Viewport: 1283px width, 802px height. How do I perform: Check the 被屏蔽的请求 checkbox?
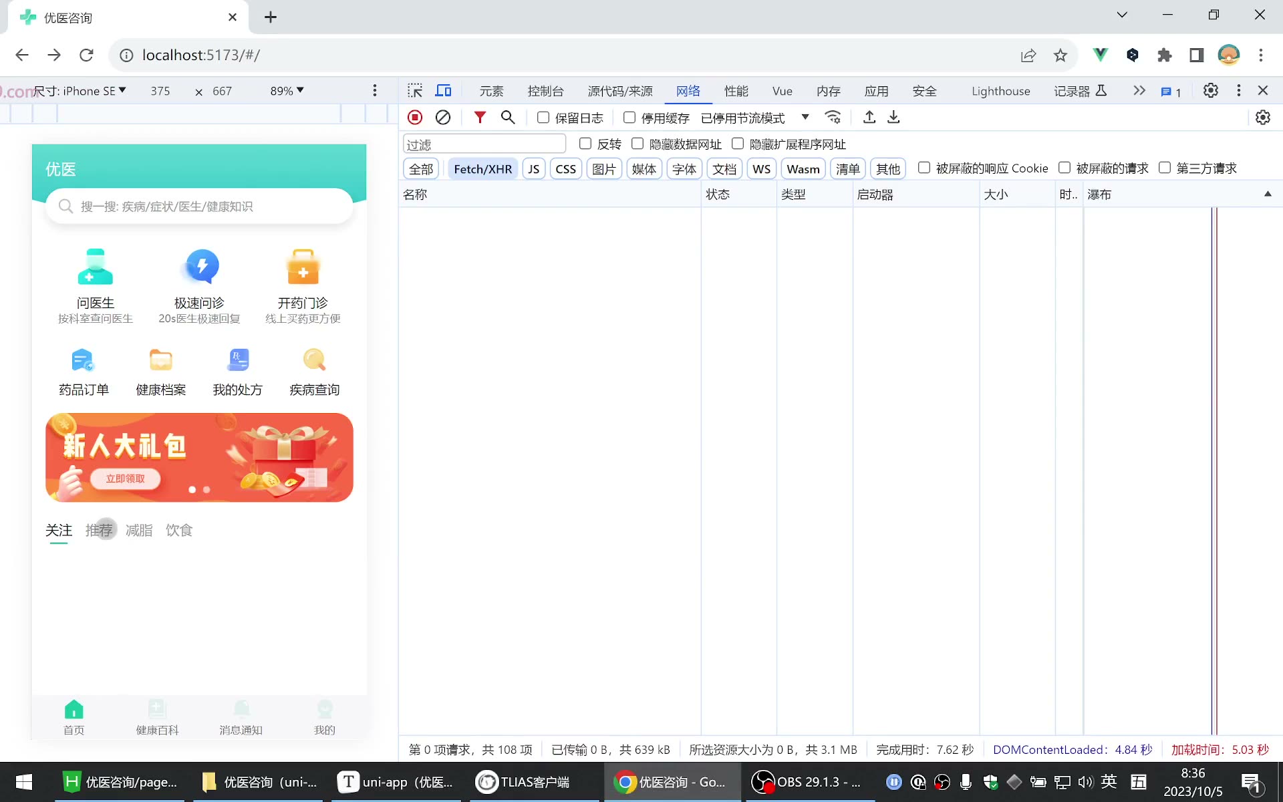[1064, 168]
